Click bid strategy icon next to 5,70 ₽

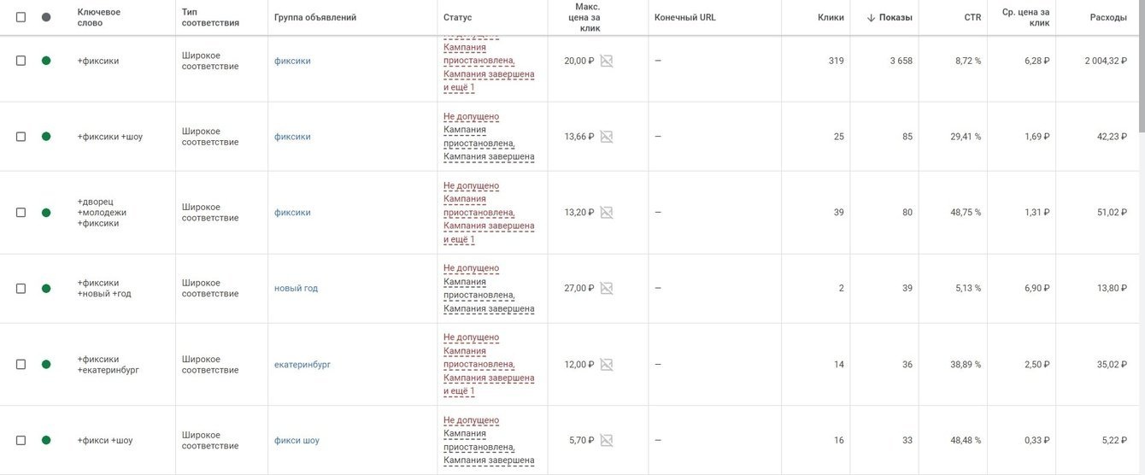click(607, 441)
